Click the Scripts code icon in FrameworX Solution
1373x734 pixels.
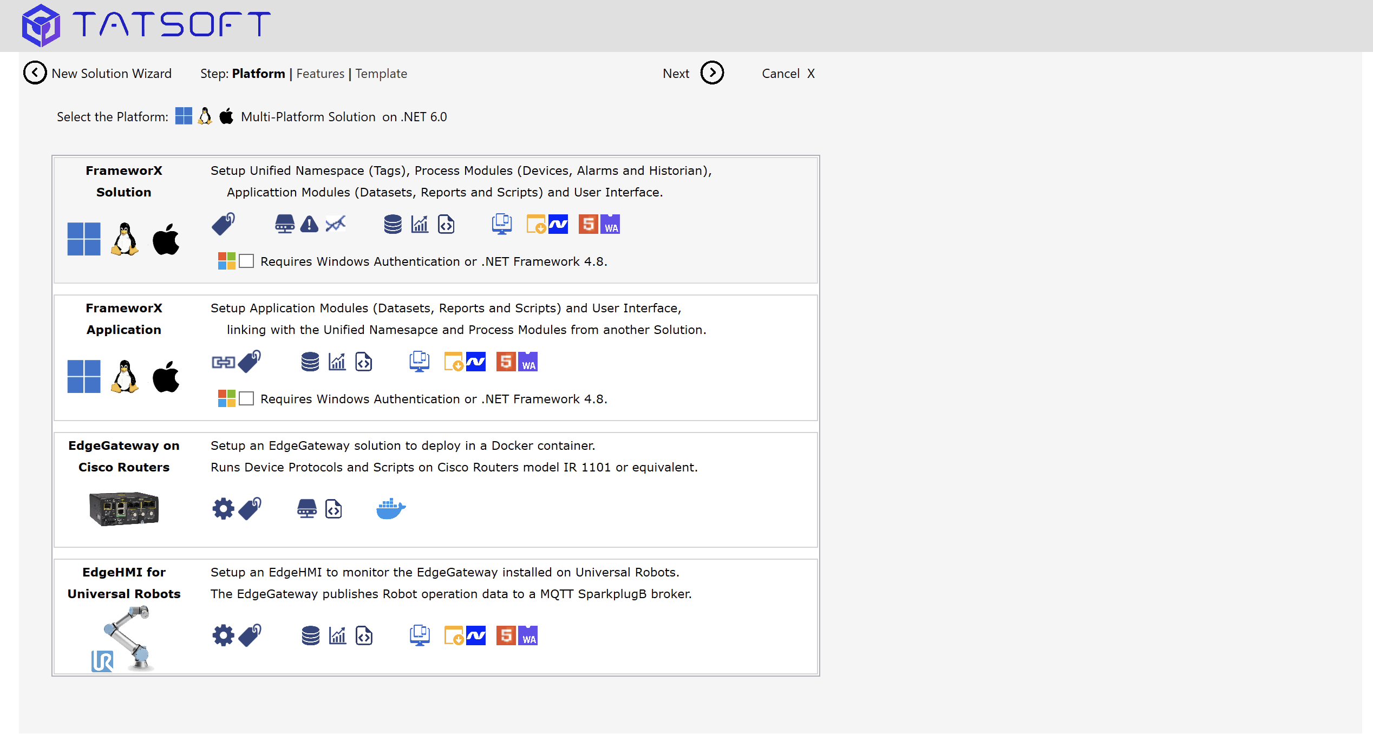pyautogui.click(x=446, y=224)
